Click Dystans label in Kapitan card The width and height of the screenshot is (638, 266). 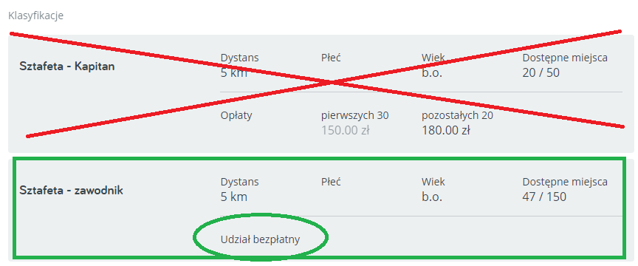[239, 58]
